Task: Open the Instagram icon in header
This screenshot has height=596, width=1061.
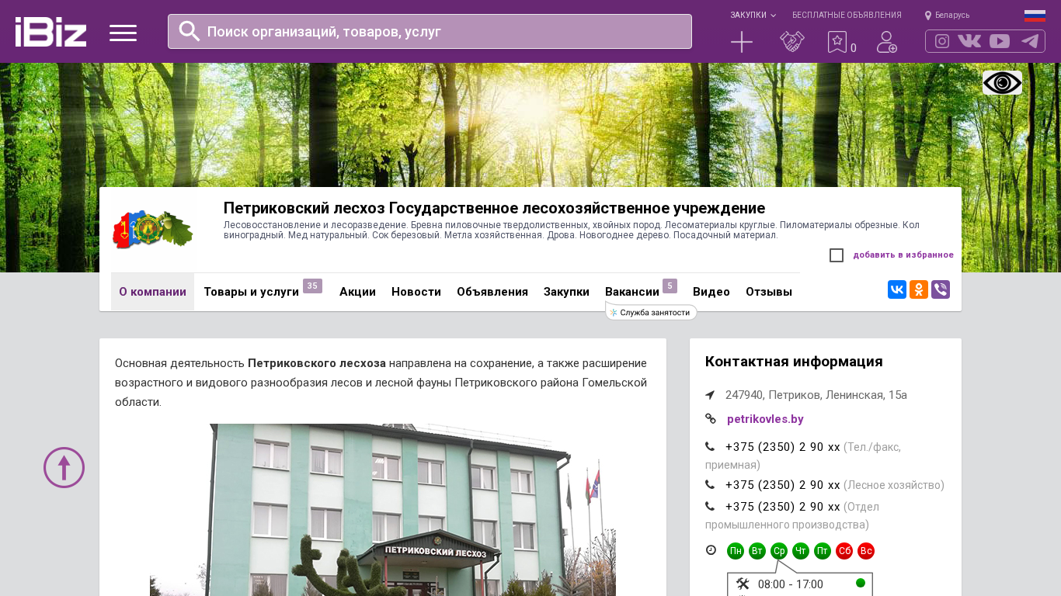Action: (x=942, y=41)
